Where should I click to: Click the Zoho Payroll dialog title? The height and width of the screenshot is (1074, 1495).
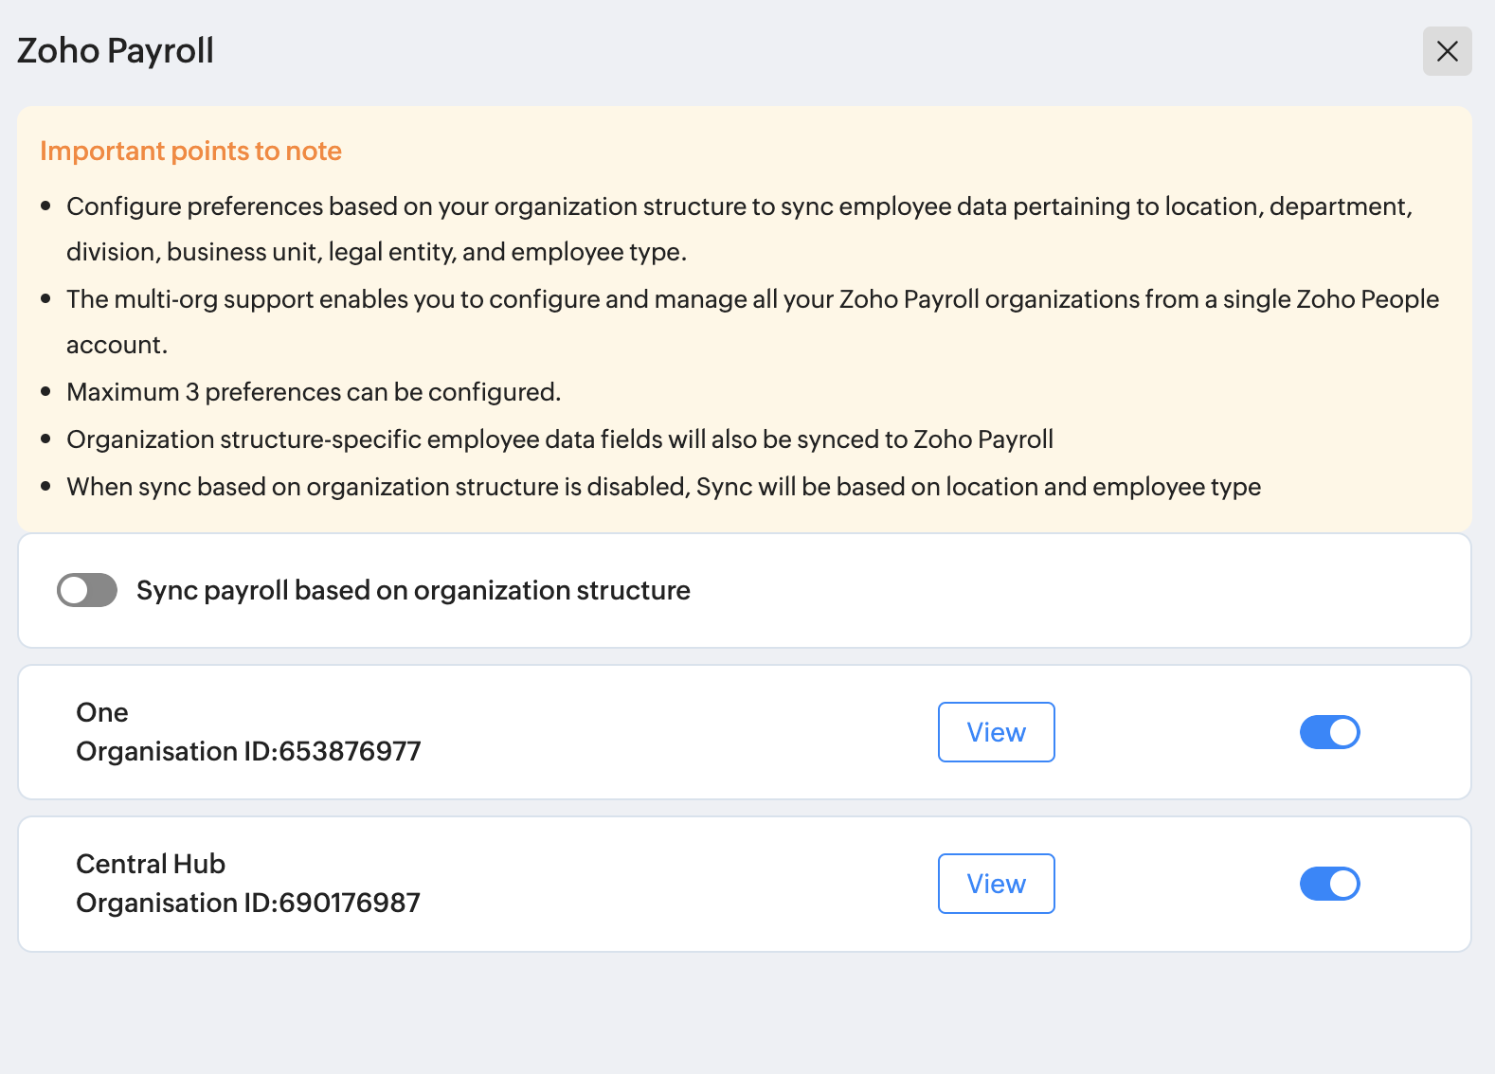click(116, 51)
